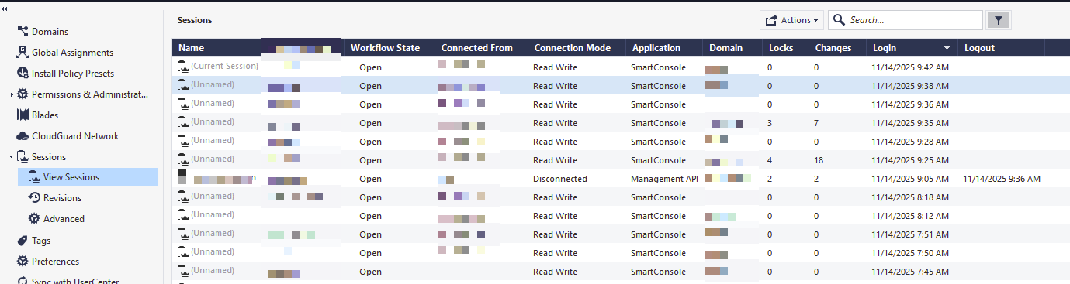Click login time 11/14/2025 9:42 AM
The image size is (1070, 284).
point(911,67)
